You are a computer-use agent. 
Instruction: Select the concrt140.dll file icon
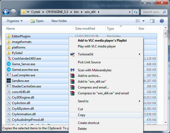[9, 92]
